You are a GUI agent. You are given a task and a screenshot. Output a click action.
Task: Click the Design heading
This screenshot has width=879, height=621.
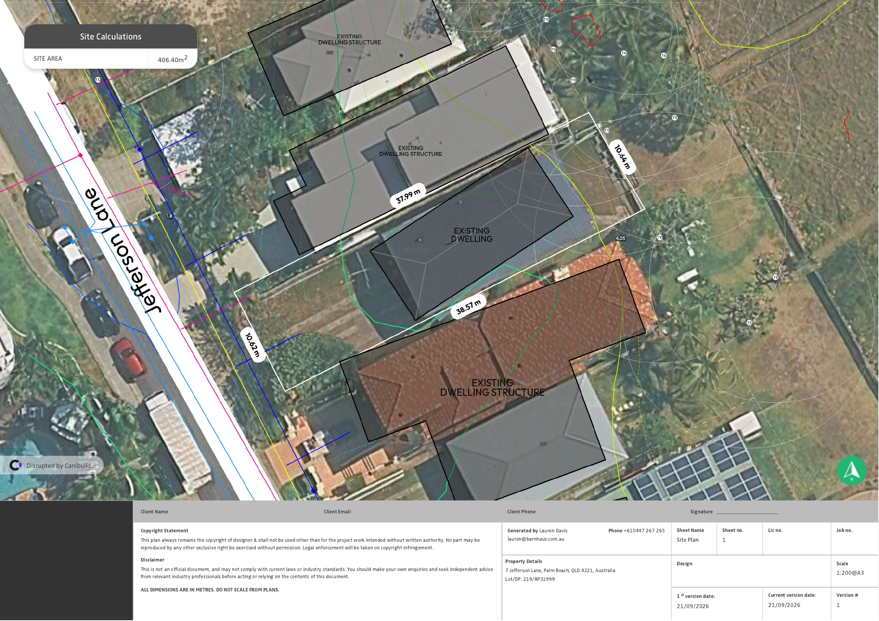(684, 564)
